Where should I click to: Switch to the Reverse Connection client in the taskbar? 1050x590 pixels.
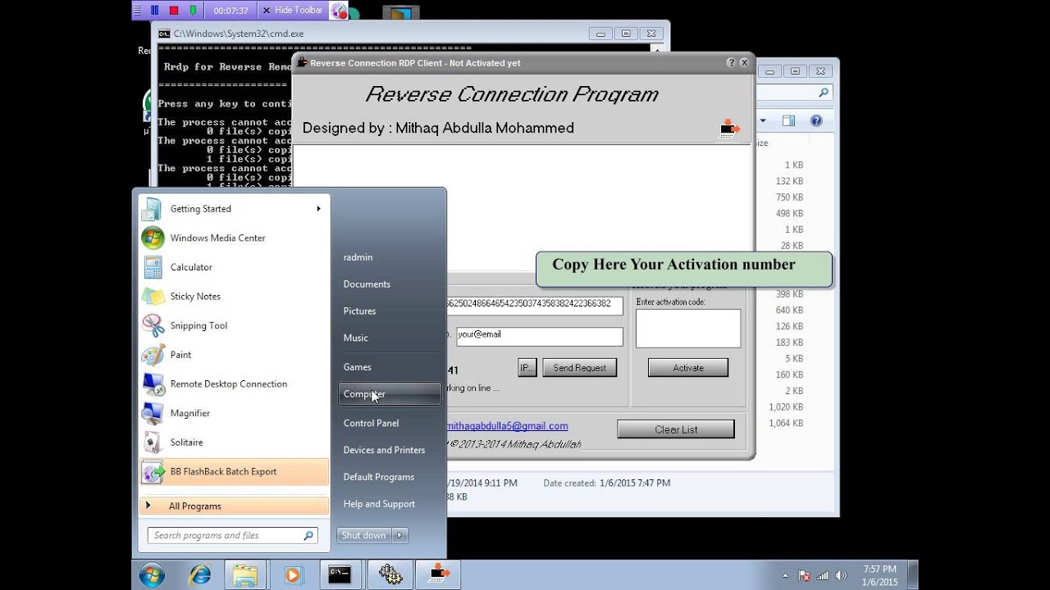[438, 574]
